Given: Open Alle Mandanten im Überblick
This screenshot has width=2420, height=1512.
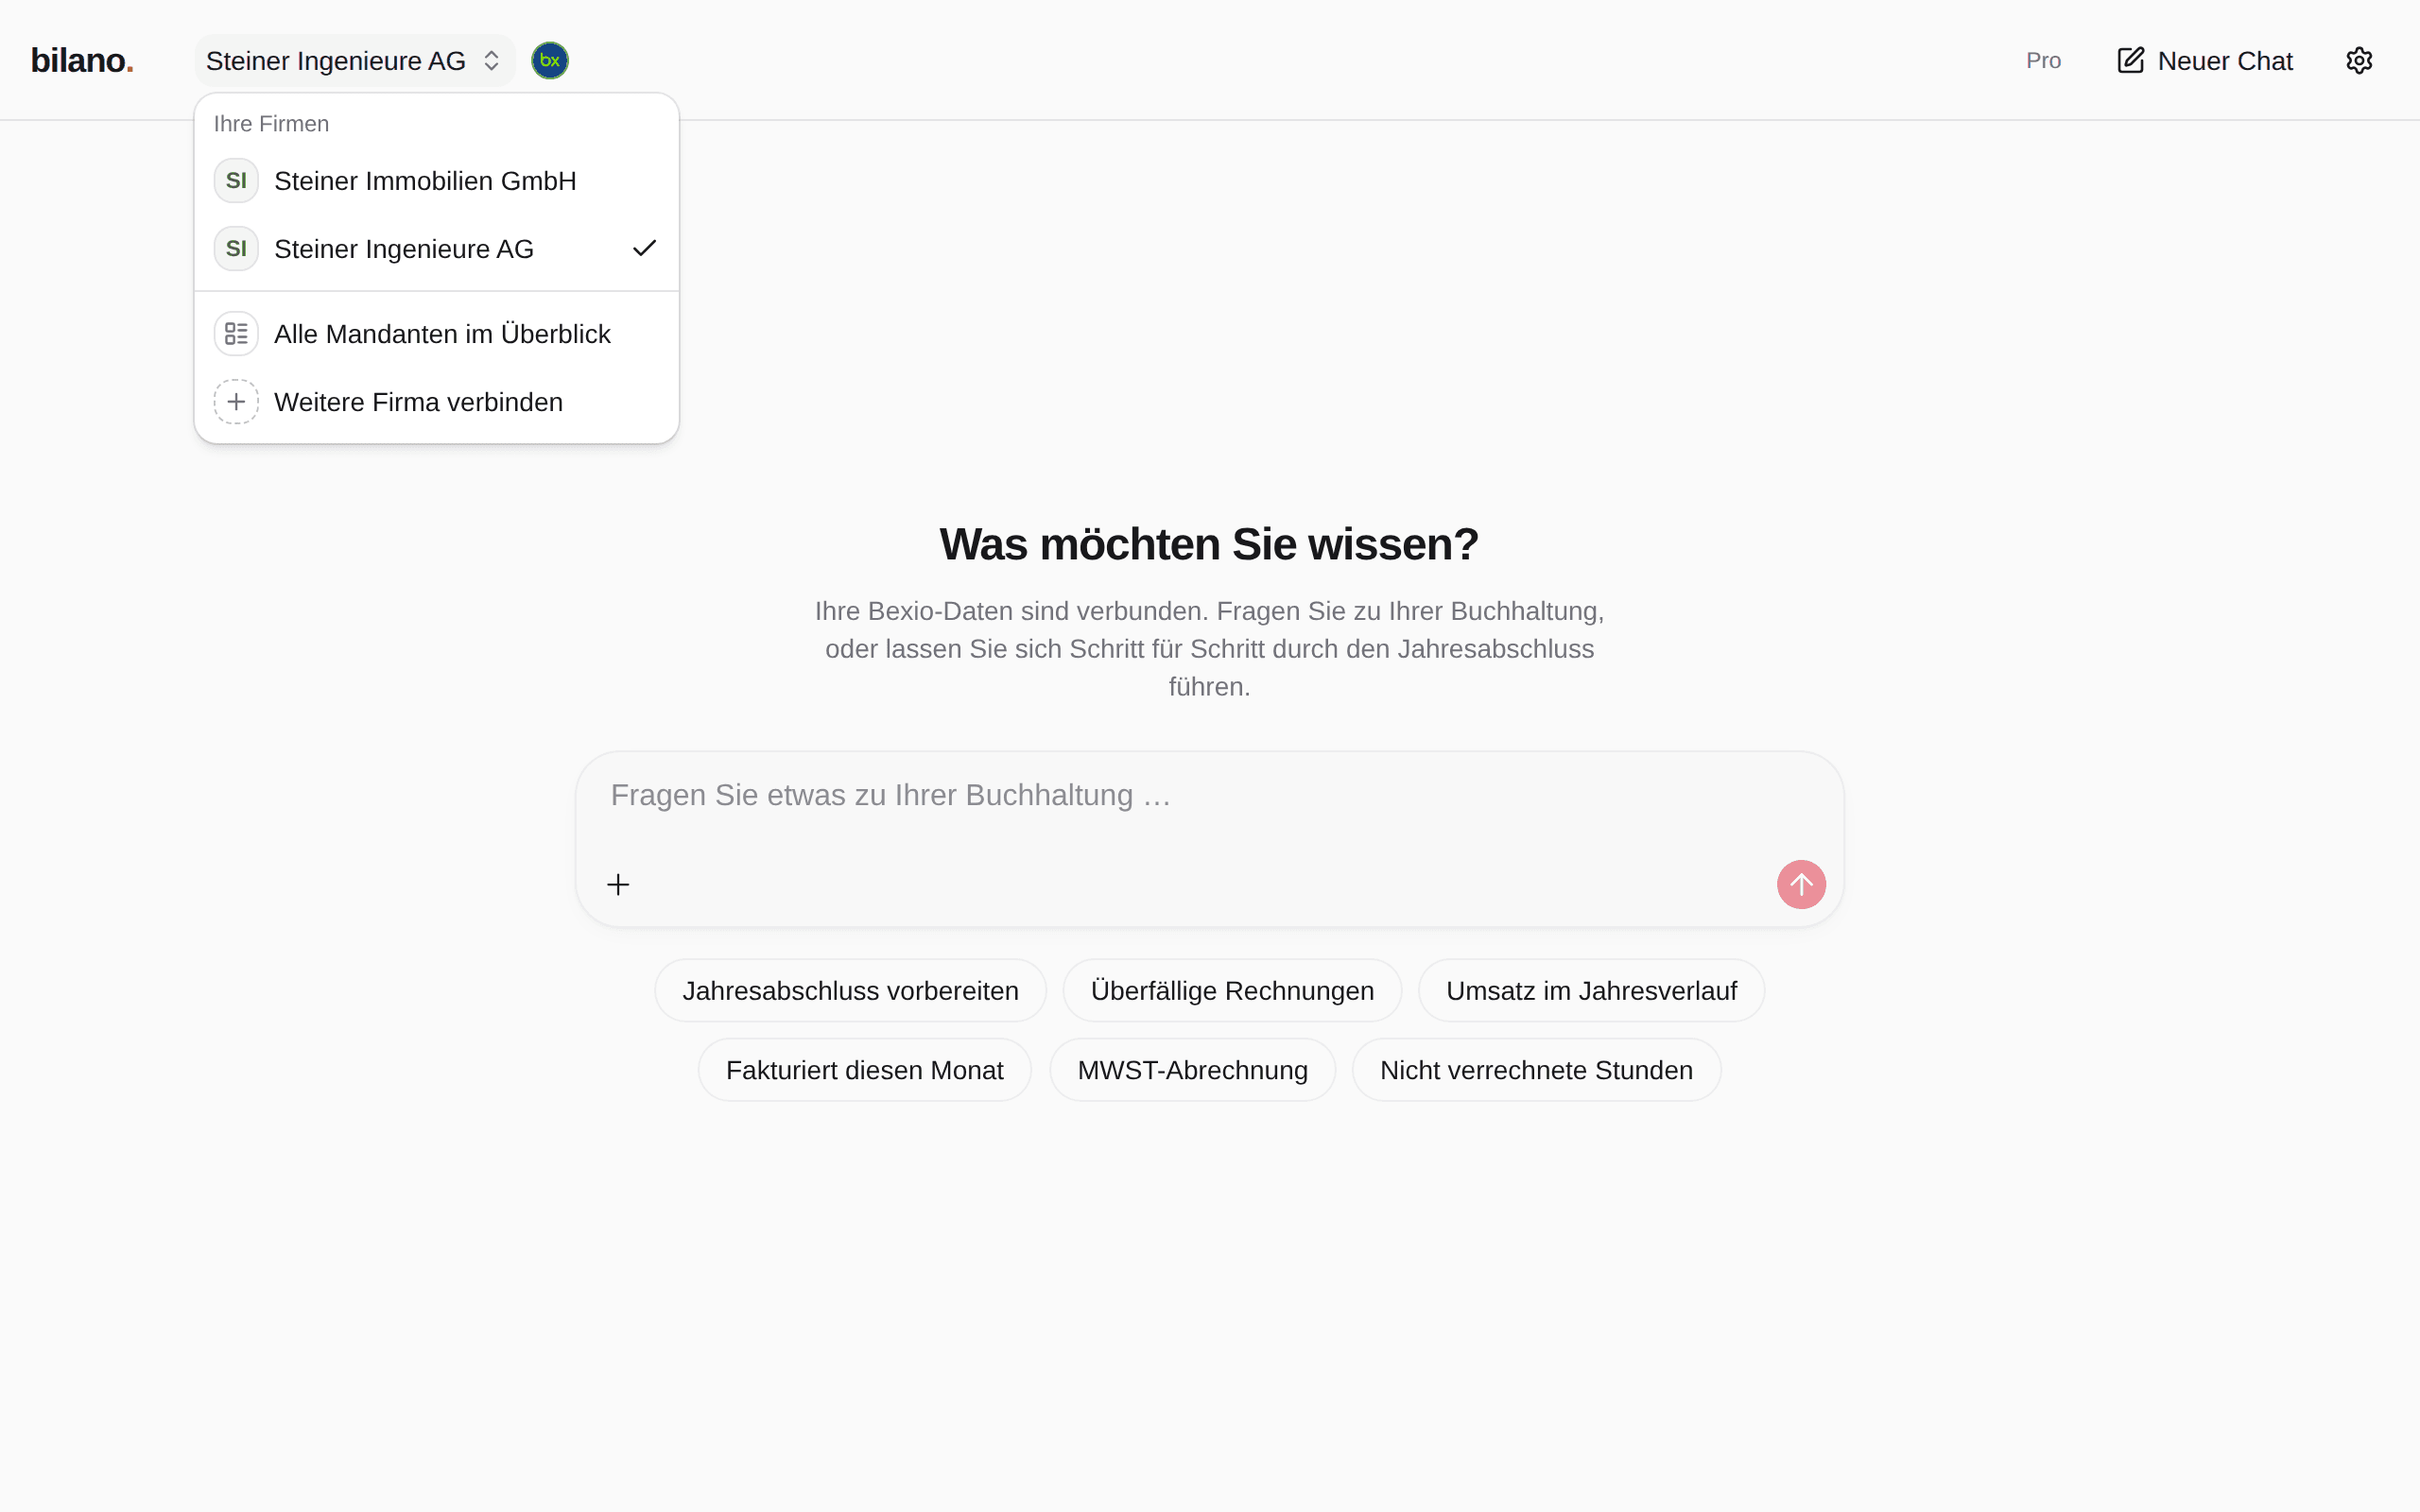Looking at the screenshot, I should [x=437, y=334].
